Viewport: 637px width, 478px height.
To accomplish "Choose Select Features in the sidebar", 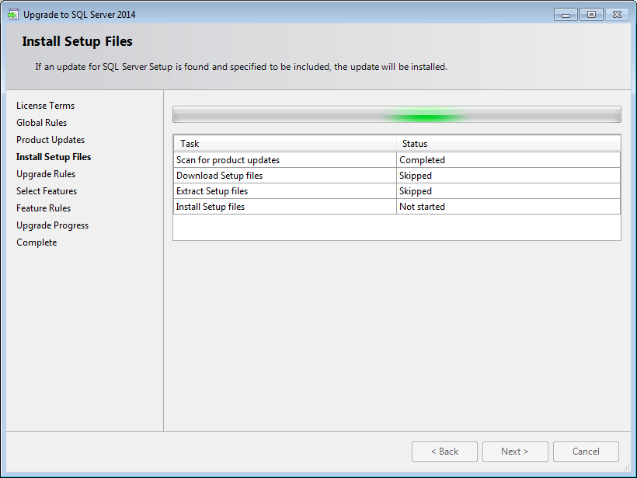I will pos(47,191).
